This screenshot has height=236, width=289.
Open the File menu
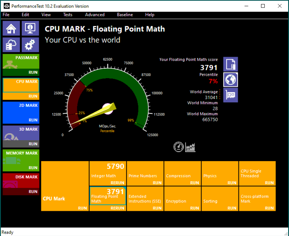click(6, 14)
